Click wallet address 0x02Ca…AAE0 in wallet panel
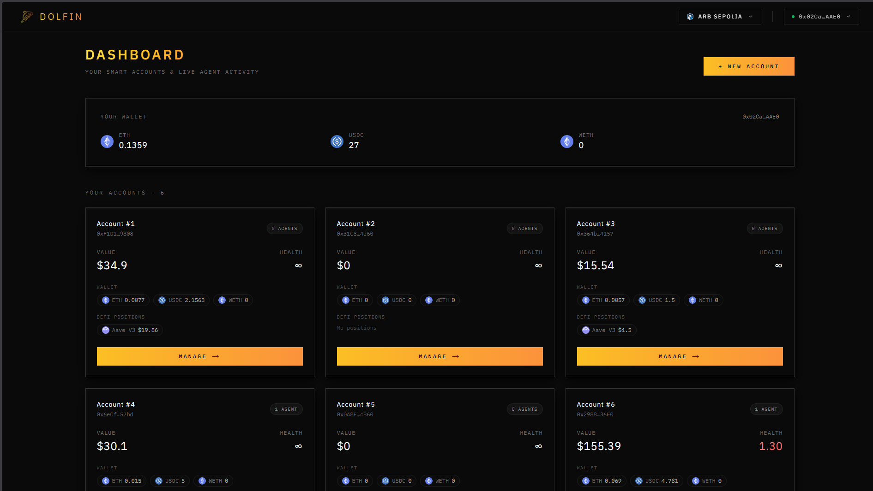 pos(760,117)
